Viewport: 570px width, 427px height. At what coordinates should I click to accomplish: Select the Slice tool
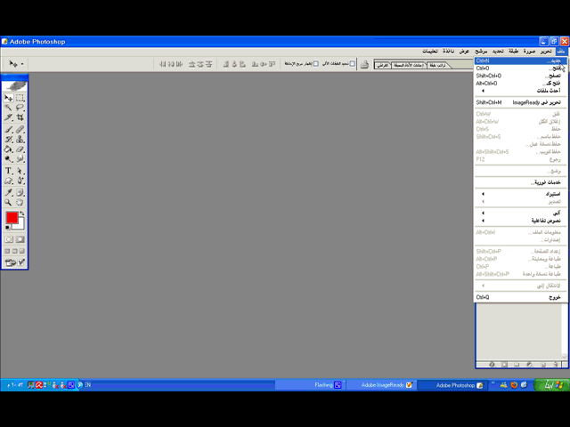9,117
